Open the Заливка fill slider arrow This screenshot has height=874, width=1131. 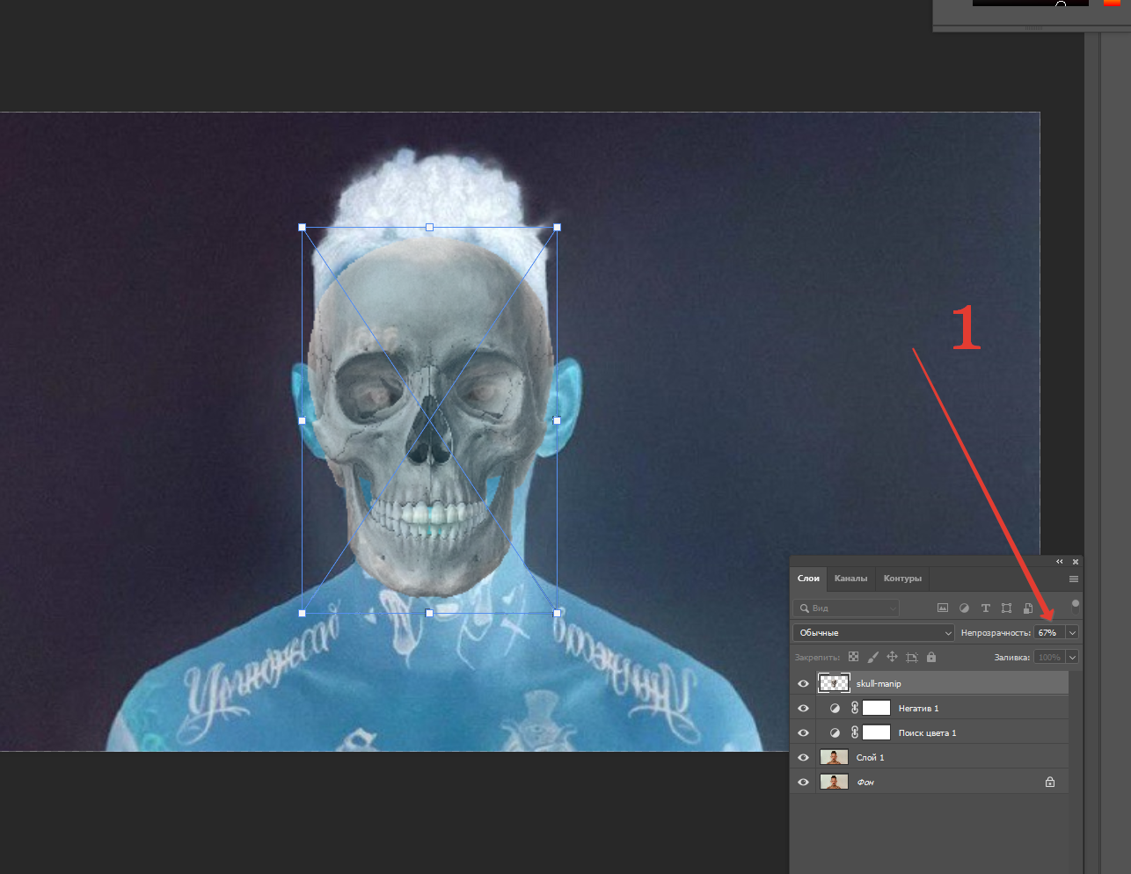(1072, 657)
